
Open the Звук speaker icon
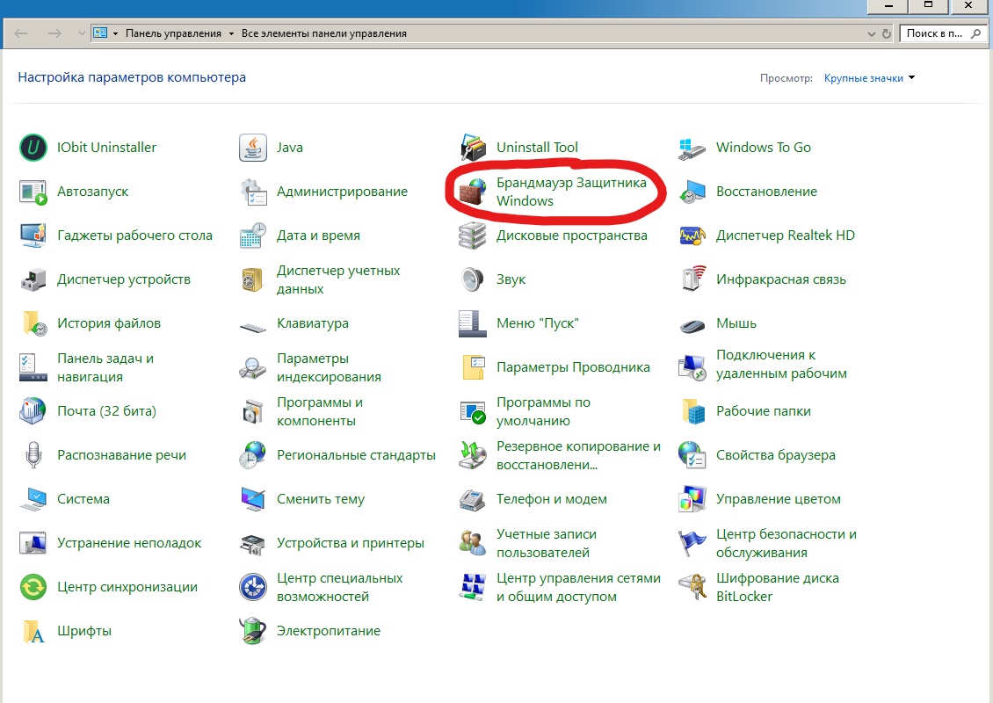pos(473,279)
